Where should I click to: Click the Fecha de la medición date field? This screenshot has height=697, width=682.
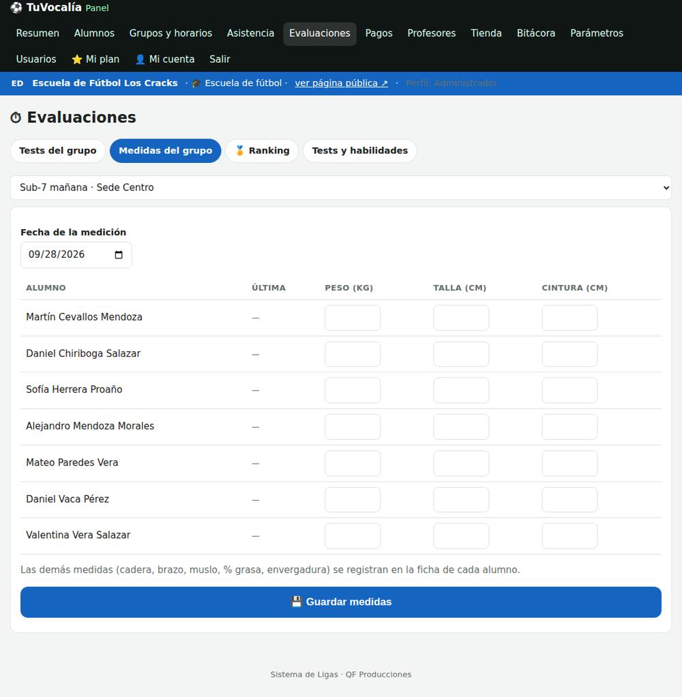76,254
